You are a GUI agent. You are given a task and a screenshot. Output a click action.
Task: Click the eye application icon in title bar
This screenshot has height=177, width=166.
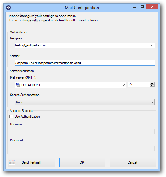8,8
